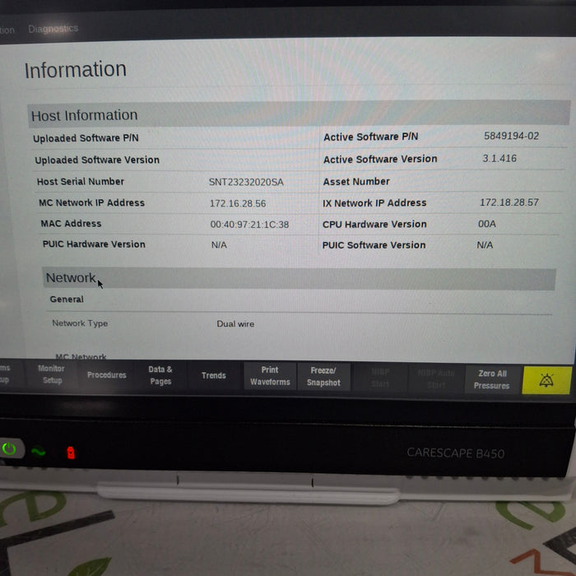Tap the dimmed NIBP Start button
This screenshot has height=576, width=576.
[x=380, y=378]
